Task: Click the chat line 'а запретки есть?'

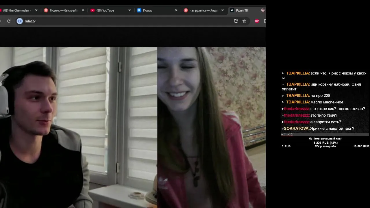Action: coord(326,122)
